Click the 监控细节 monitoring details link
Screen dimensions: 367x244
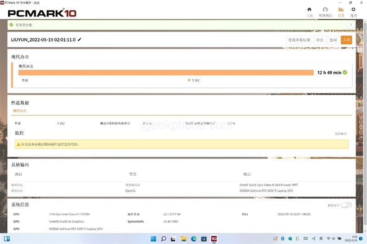[x=340, y=134]
